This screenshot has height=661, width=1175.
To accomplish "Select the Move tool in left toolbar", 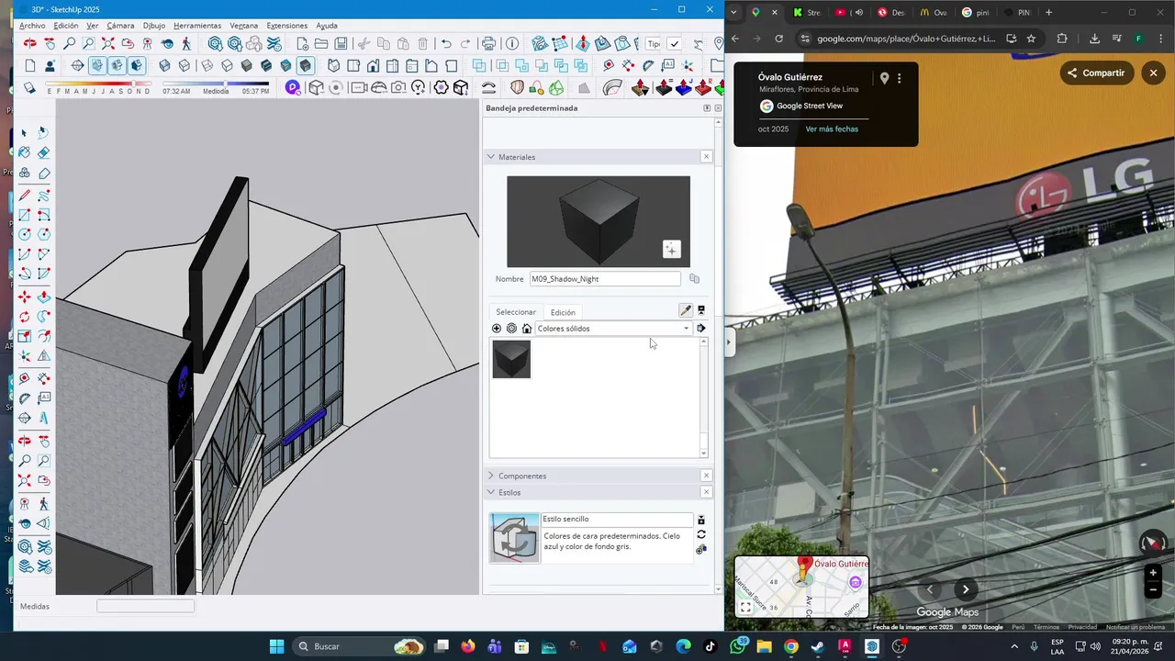I will (x=25, y=297).
